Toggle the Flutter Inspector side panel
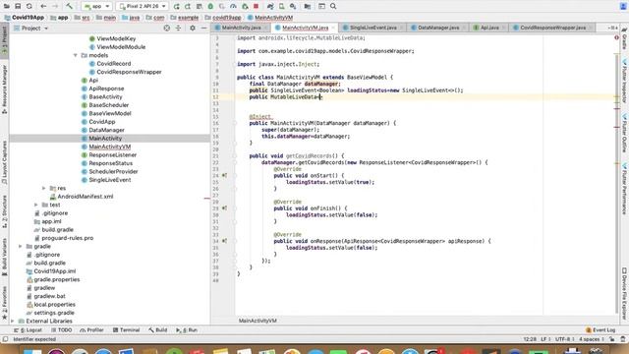 [x=625, y=82]
